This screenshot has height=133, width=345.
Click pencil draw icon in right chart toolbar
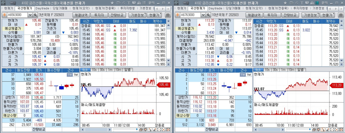(x=328, y=130)
